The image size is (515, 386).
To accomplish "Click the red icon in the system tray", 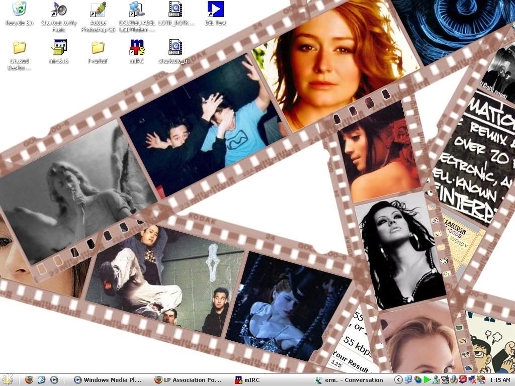I will coord(463,380).
